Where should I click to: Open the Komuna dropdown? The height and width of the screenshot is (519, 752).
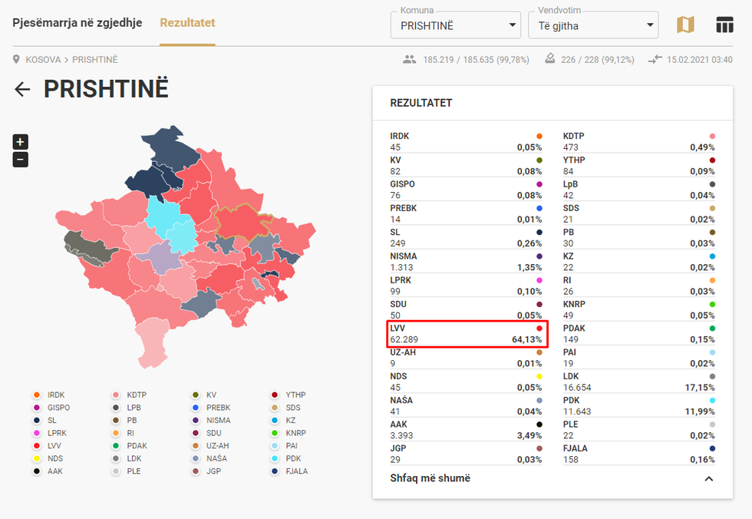[456, 25]
